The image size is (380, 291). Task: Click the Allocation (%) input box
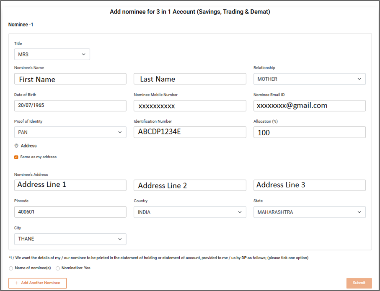pos(309,132)
